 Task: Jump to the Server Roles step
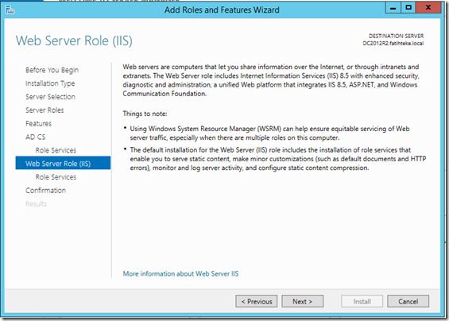point(45,110)
